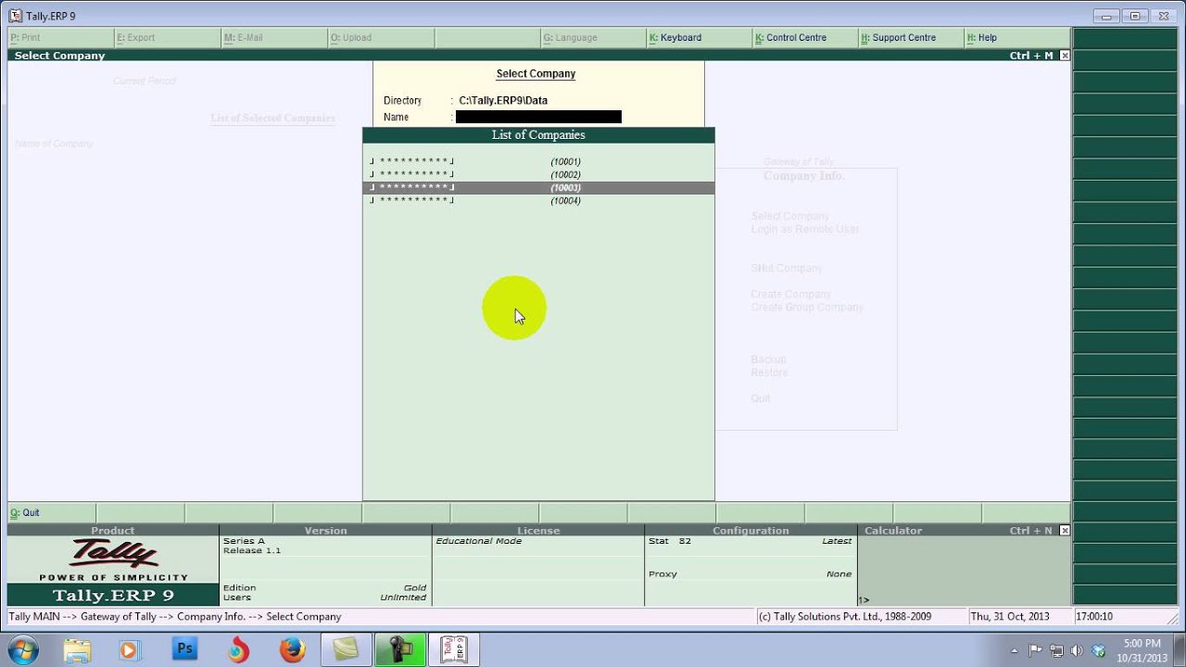Click the Control Centre button
This screenshot has height=667, width=1186.
click(805, 38)
